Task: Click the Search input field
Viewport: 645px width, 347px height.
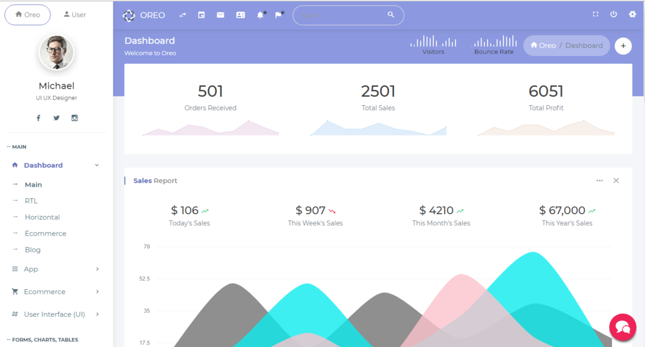Action: (x=348, y=15)
